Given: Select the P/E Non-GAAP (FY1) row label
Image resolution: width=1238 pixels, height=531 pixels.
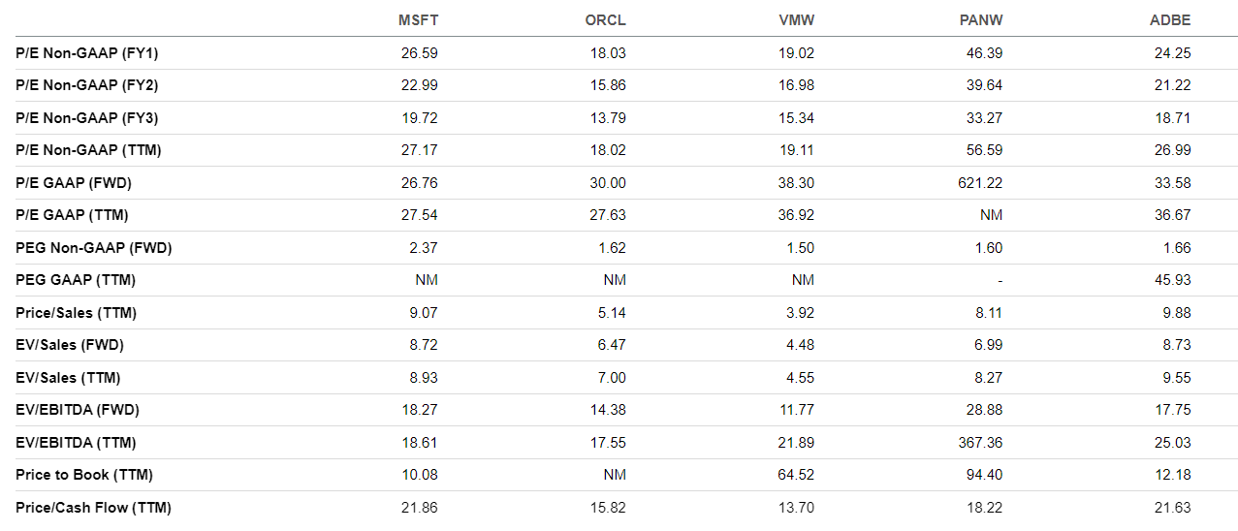Looking at the screenshot, I should tap(87, 52).
